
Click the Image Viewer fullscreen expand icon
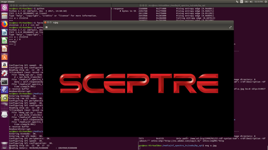(x=230, y=27)
